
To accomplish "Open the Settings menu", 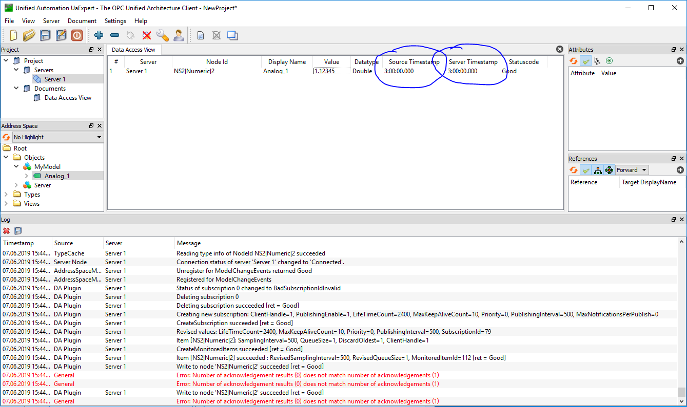I will pyautogui.click(x=115, y=21).
